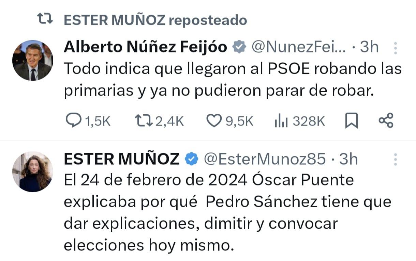Click the repost icon beside 'ESTER MUÑOZ reposteado'
The height and width of the screenshot is (261, 416).
(45, 20)
